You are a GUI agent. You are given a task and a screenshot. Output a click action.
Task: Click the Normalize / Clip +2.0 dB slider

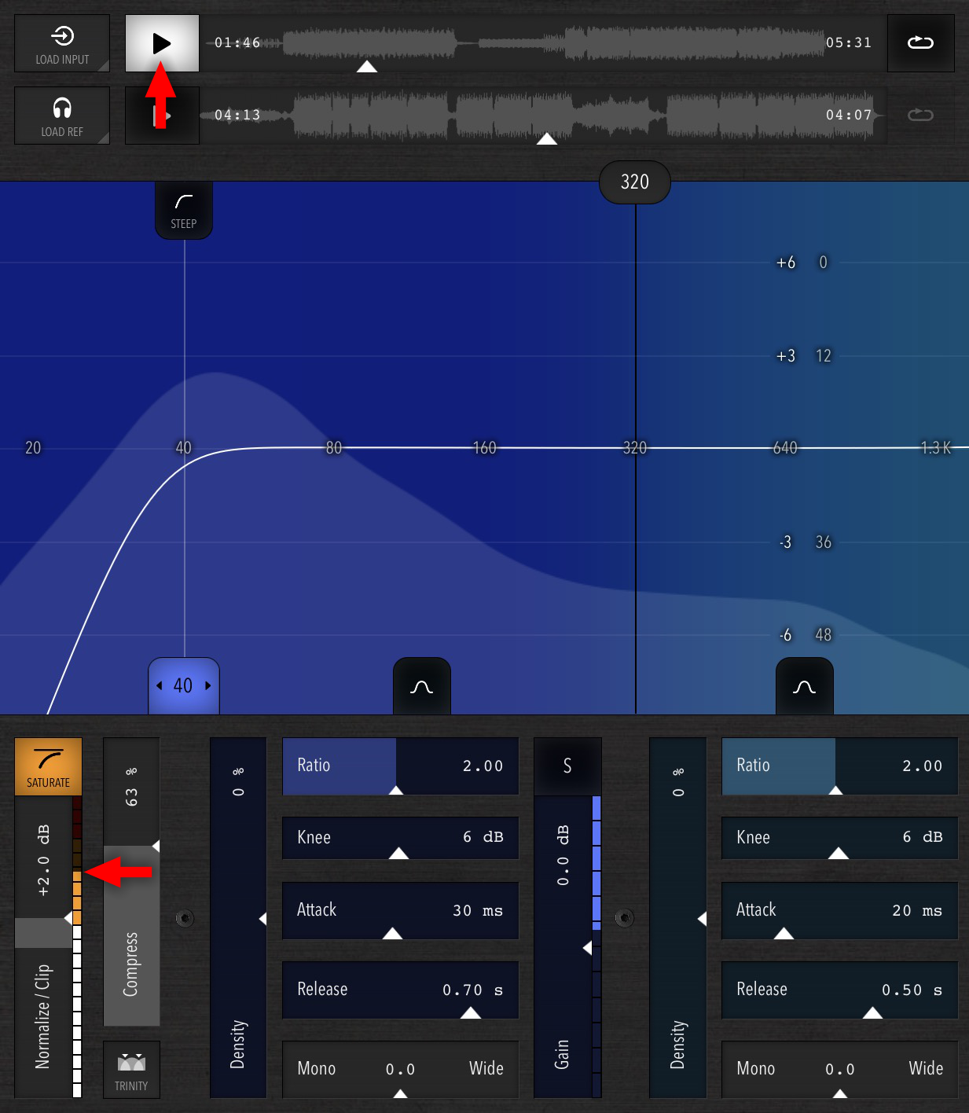click(x=43, y=947)
